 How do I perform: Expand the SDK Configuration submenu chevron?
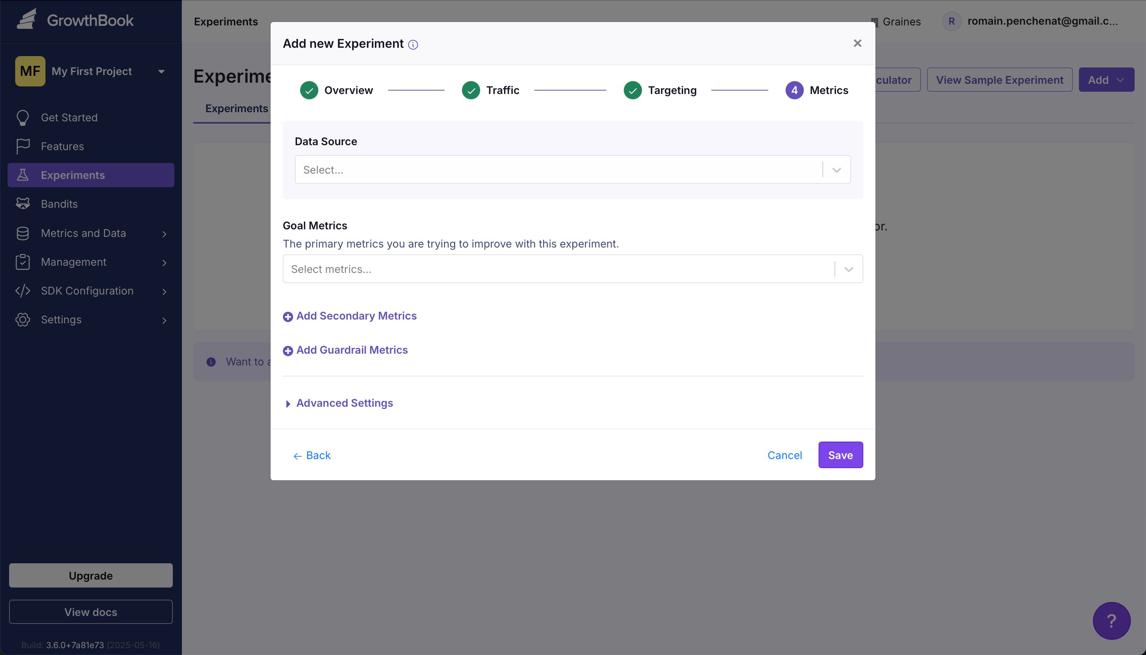(x=164, y=291)
